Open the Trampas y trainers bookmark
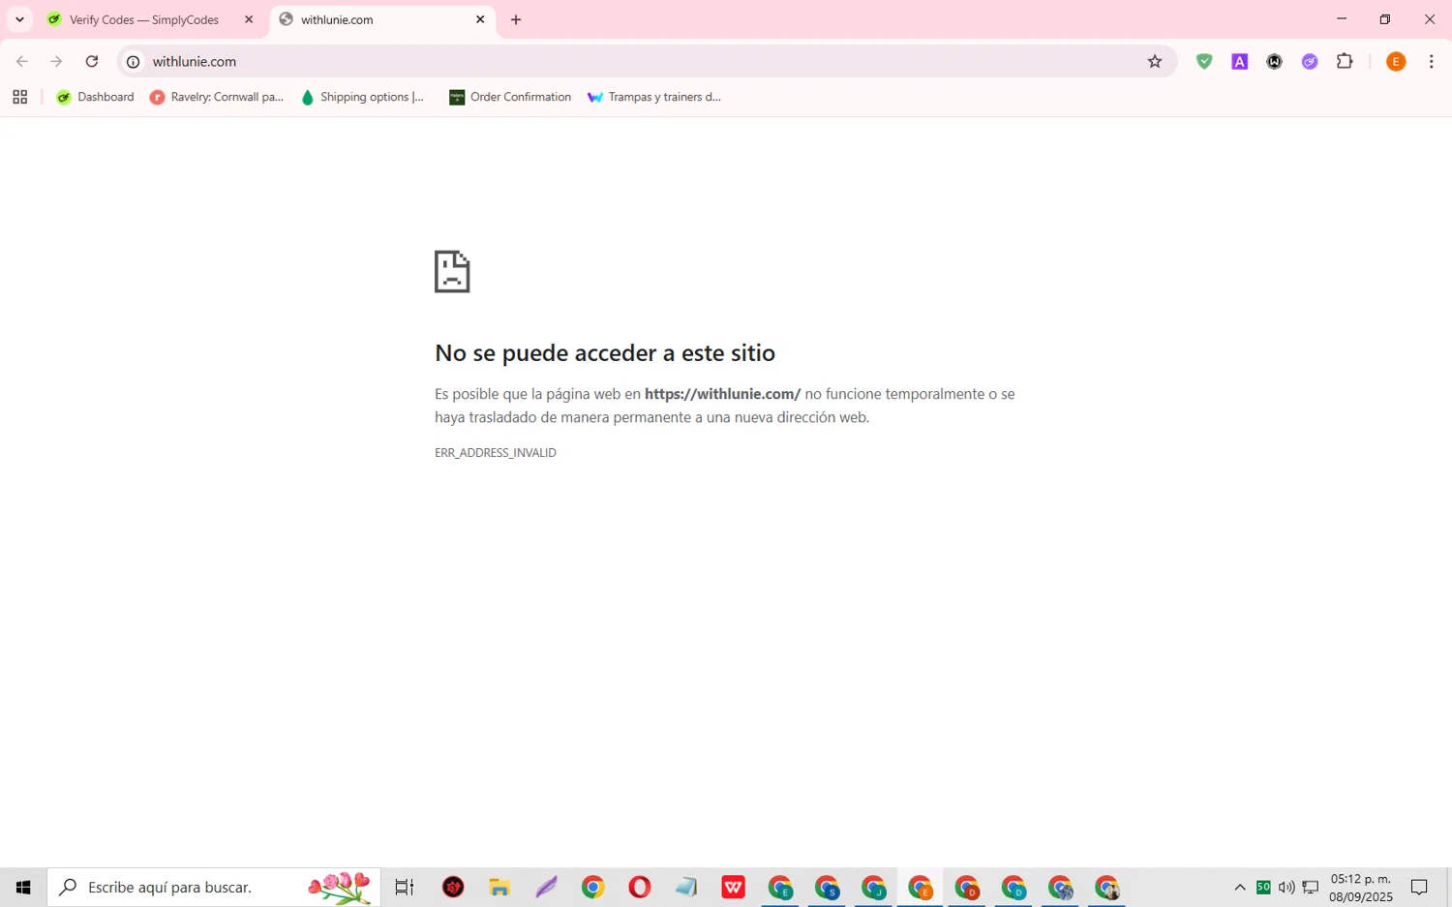This screenshot has width=1452, height=907. (x=654, y=97)
